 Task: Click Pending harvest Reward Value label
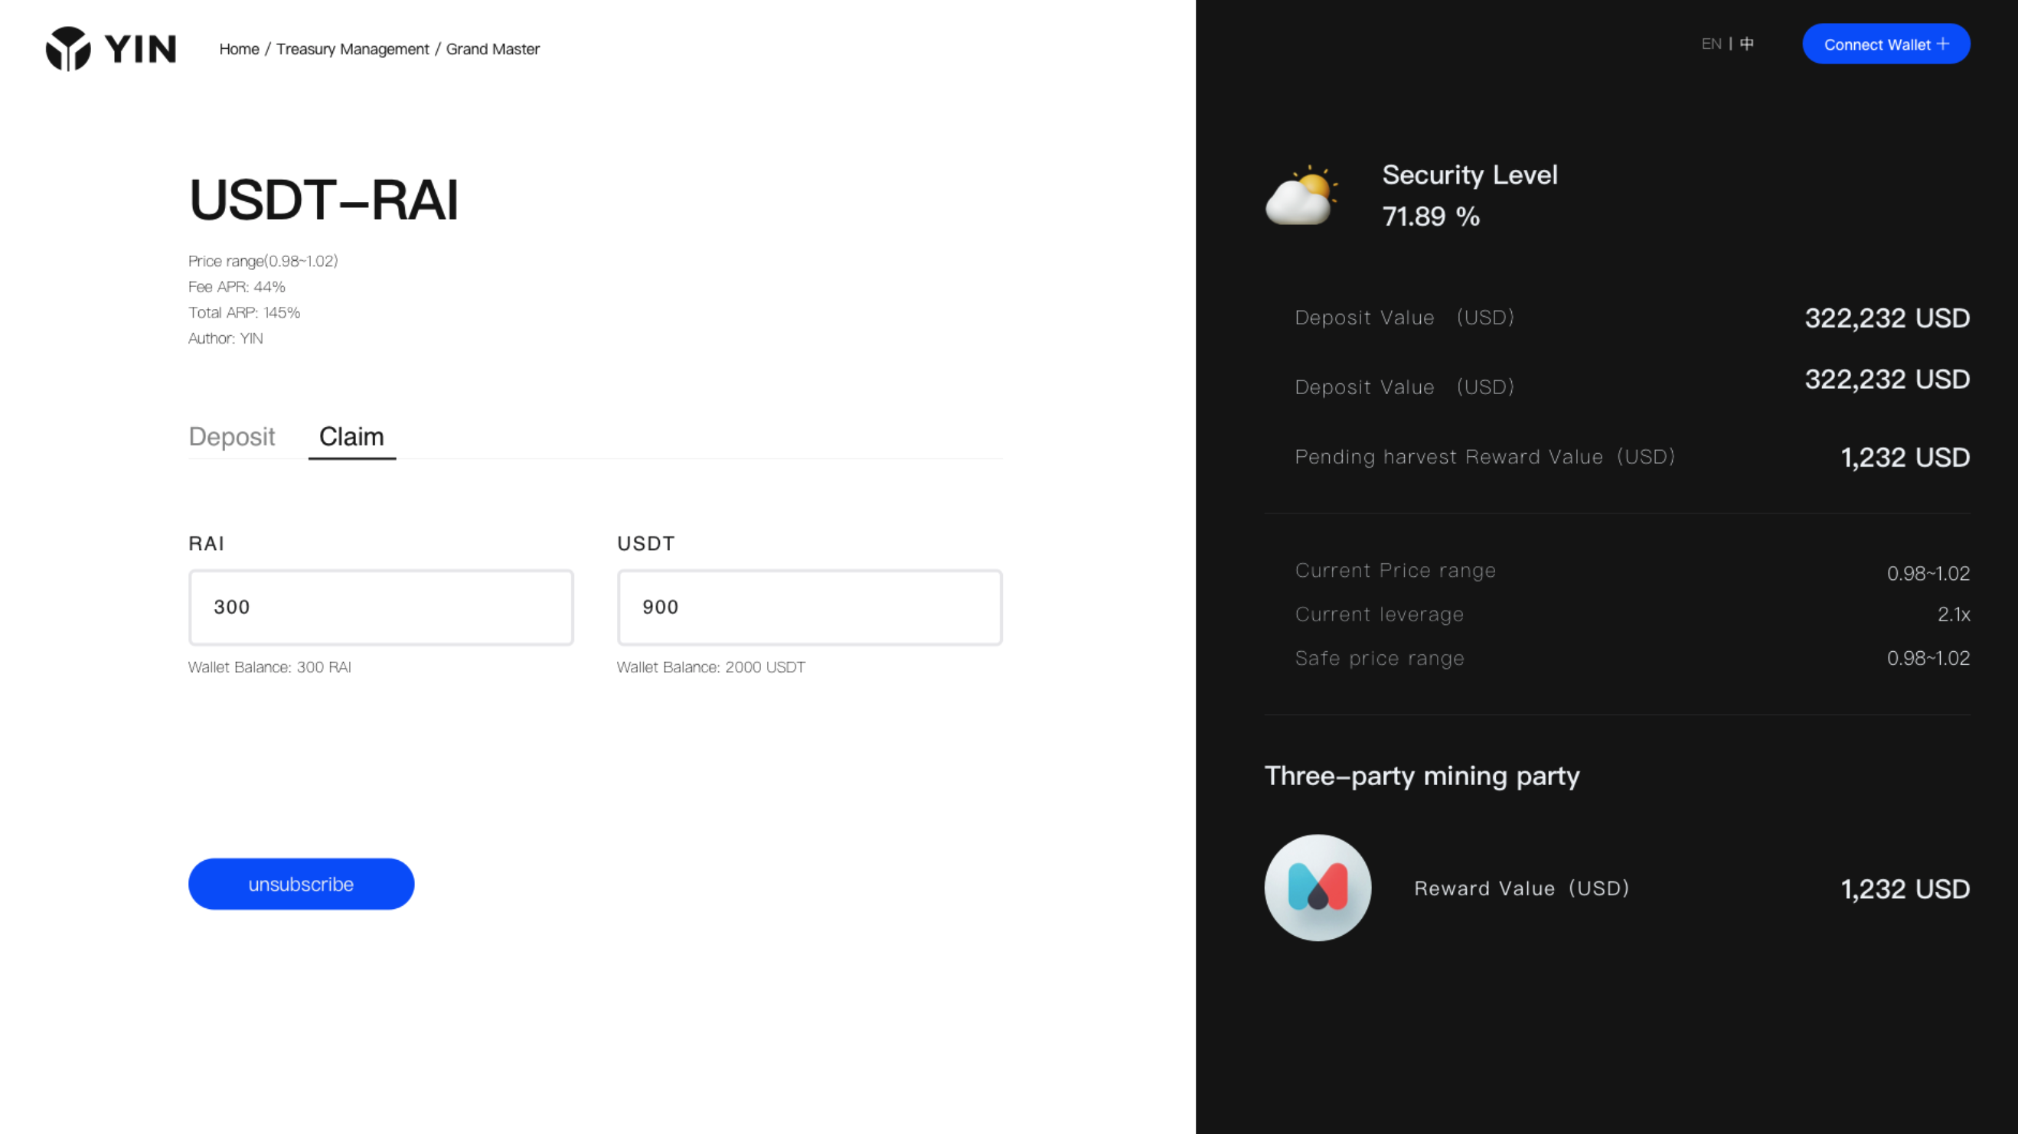(1484, 457)
